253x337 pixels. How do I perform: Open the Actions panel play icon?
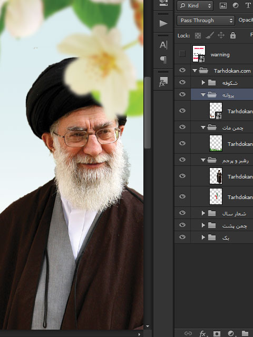point(163,23)
